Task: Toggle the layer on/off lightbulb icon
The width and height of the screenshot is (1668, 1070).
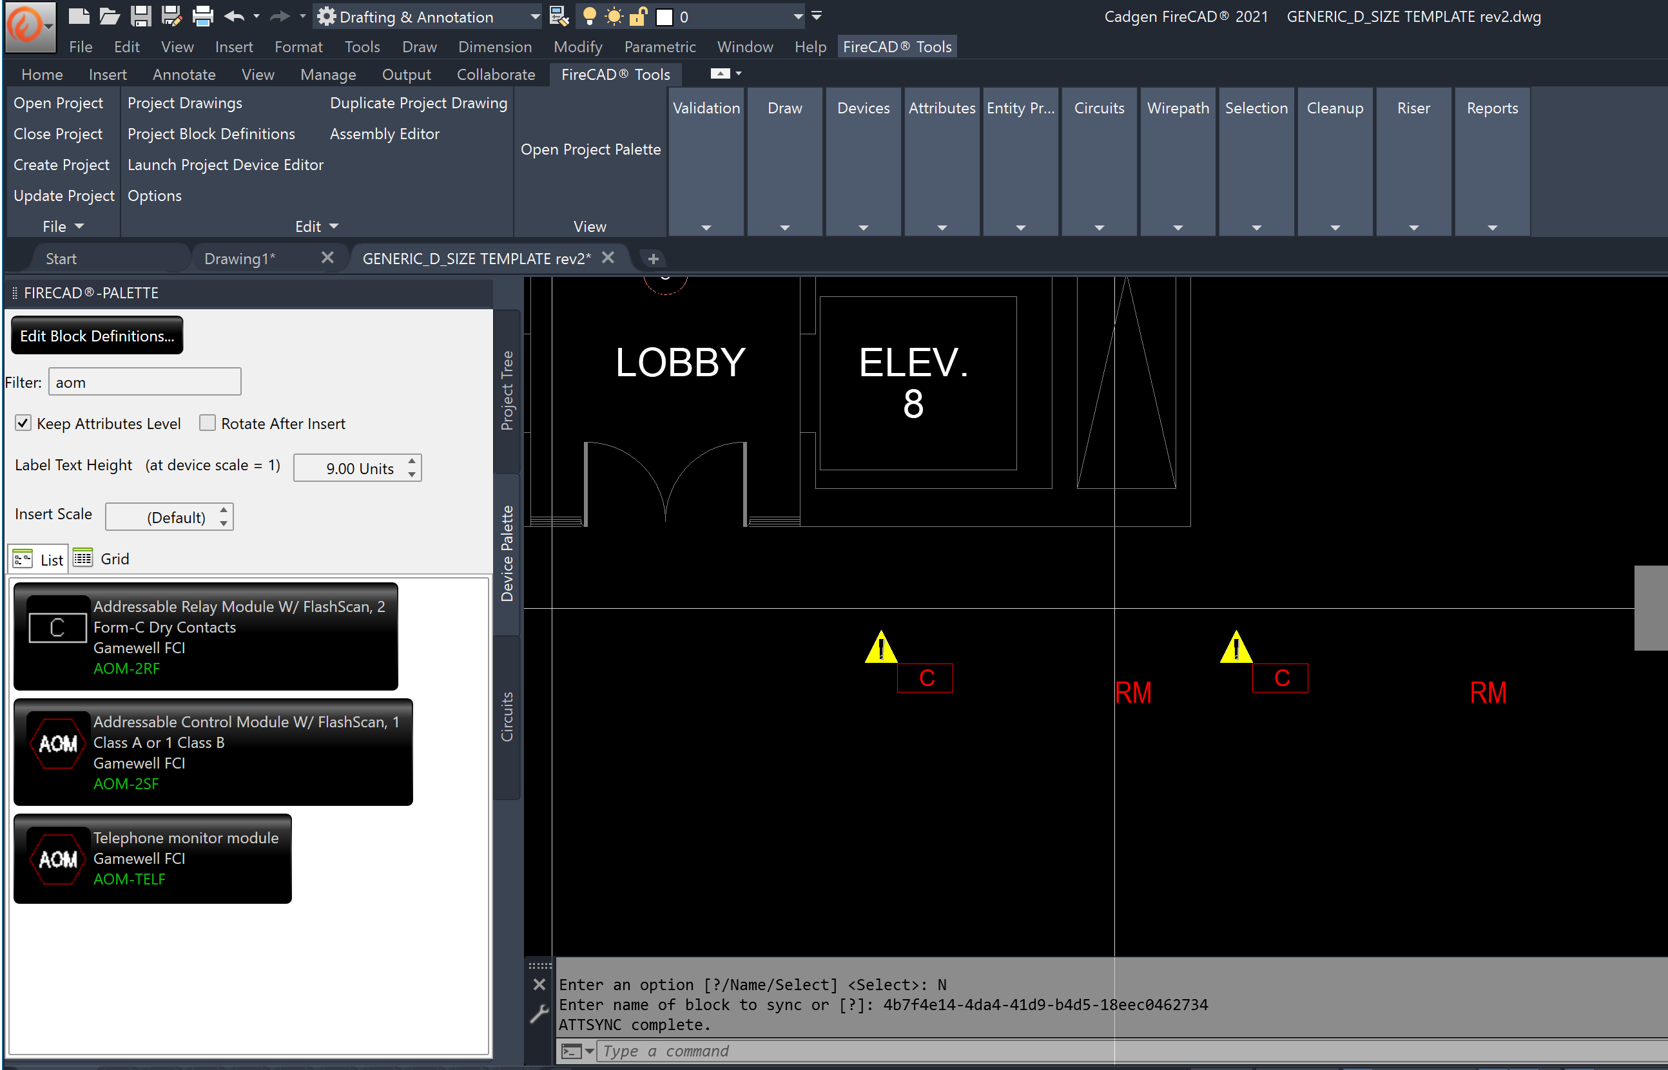Action: click(589, 16)
